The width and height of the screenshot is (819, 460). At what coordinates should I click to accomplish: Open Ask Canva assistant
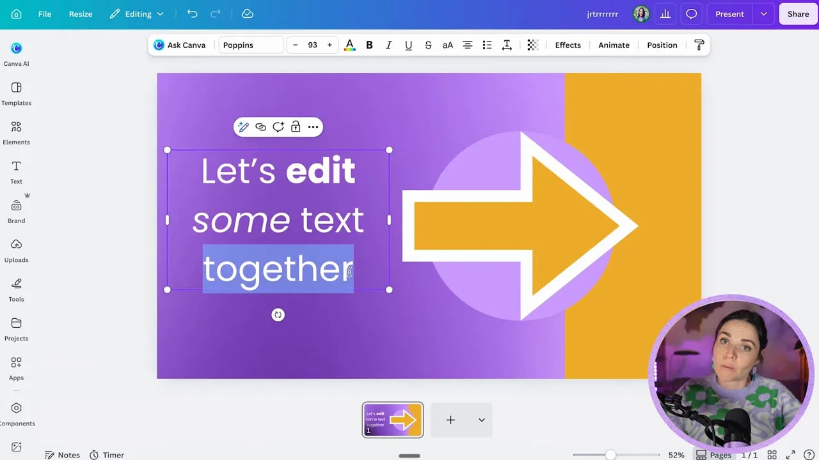click(x=180, y=45)
